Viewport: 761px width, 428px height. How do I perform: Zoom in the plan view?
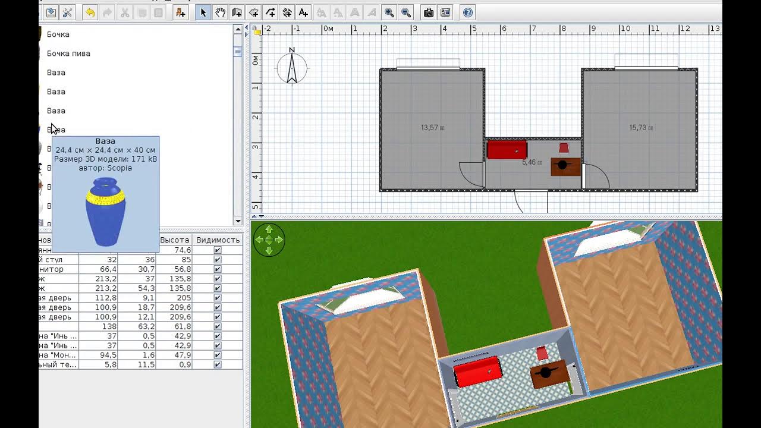(x=389, y=12)
